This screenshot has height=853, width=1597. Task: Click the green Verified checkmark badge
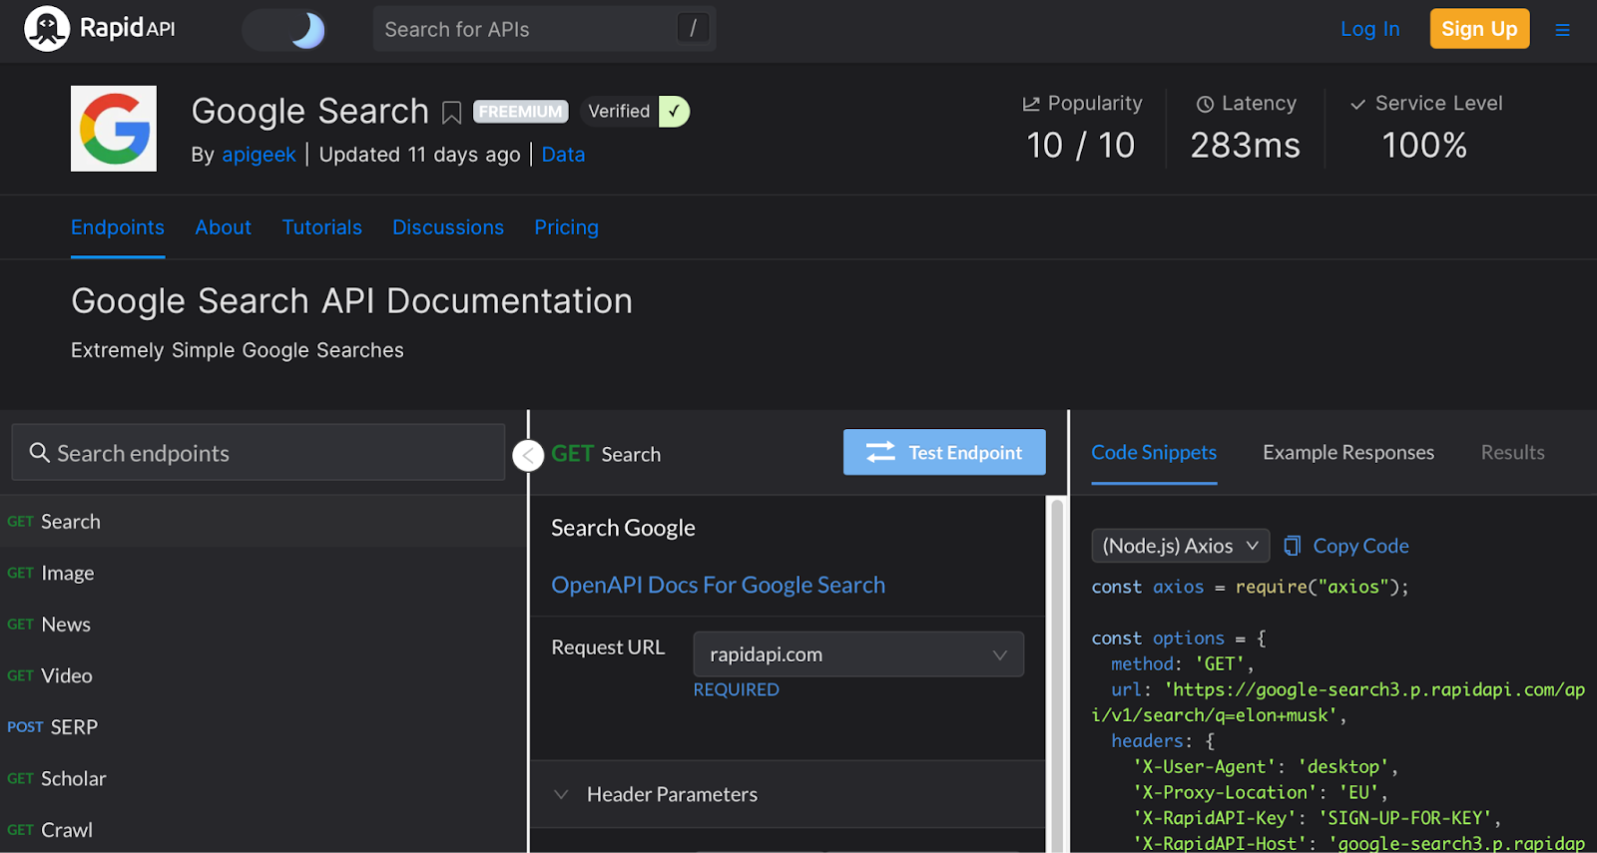(674, 112)
